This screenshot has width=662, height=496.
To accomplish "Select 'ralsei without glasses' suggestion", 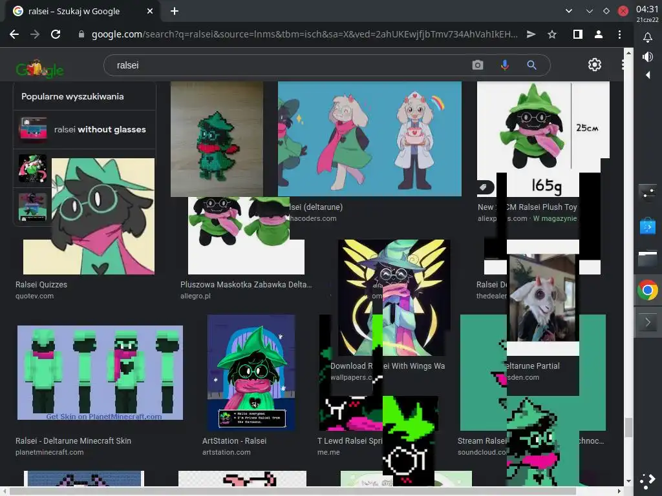I will pos(85,129).
